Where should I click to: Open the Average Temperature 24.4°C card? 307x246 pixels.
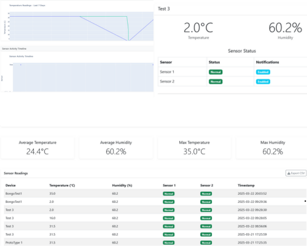[x=37, y=148]
